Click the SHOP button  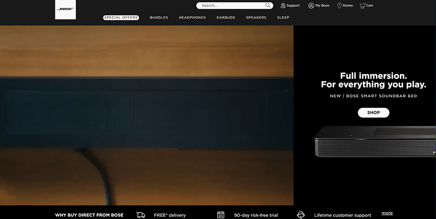(374, 113)
